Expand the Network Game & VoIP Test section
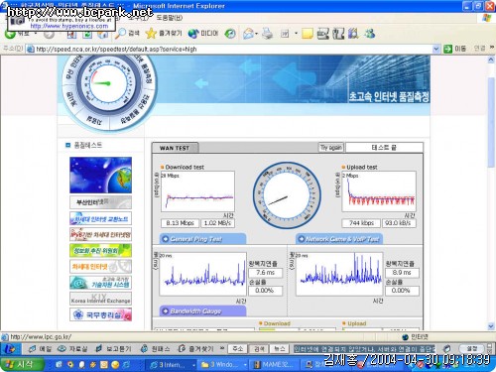The width and height of the screenshot is (496, 372). (x=339, y=239)
